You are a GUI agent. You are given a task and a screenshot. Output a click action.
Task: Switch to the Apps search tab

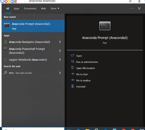pyautogui.click(x=16, y=8)
